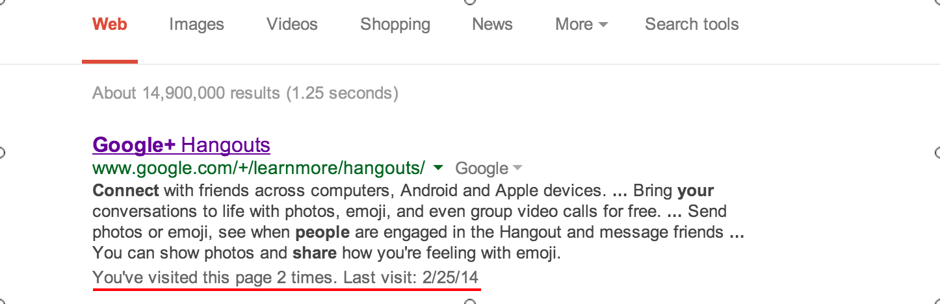Switch to the News tab
This screenshot has height=304, width=940.
pos(492,25)
